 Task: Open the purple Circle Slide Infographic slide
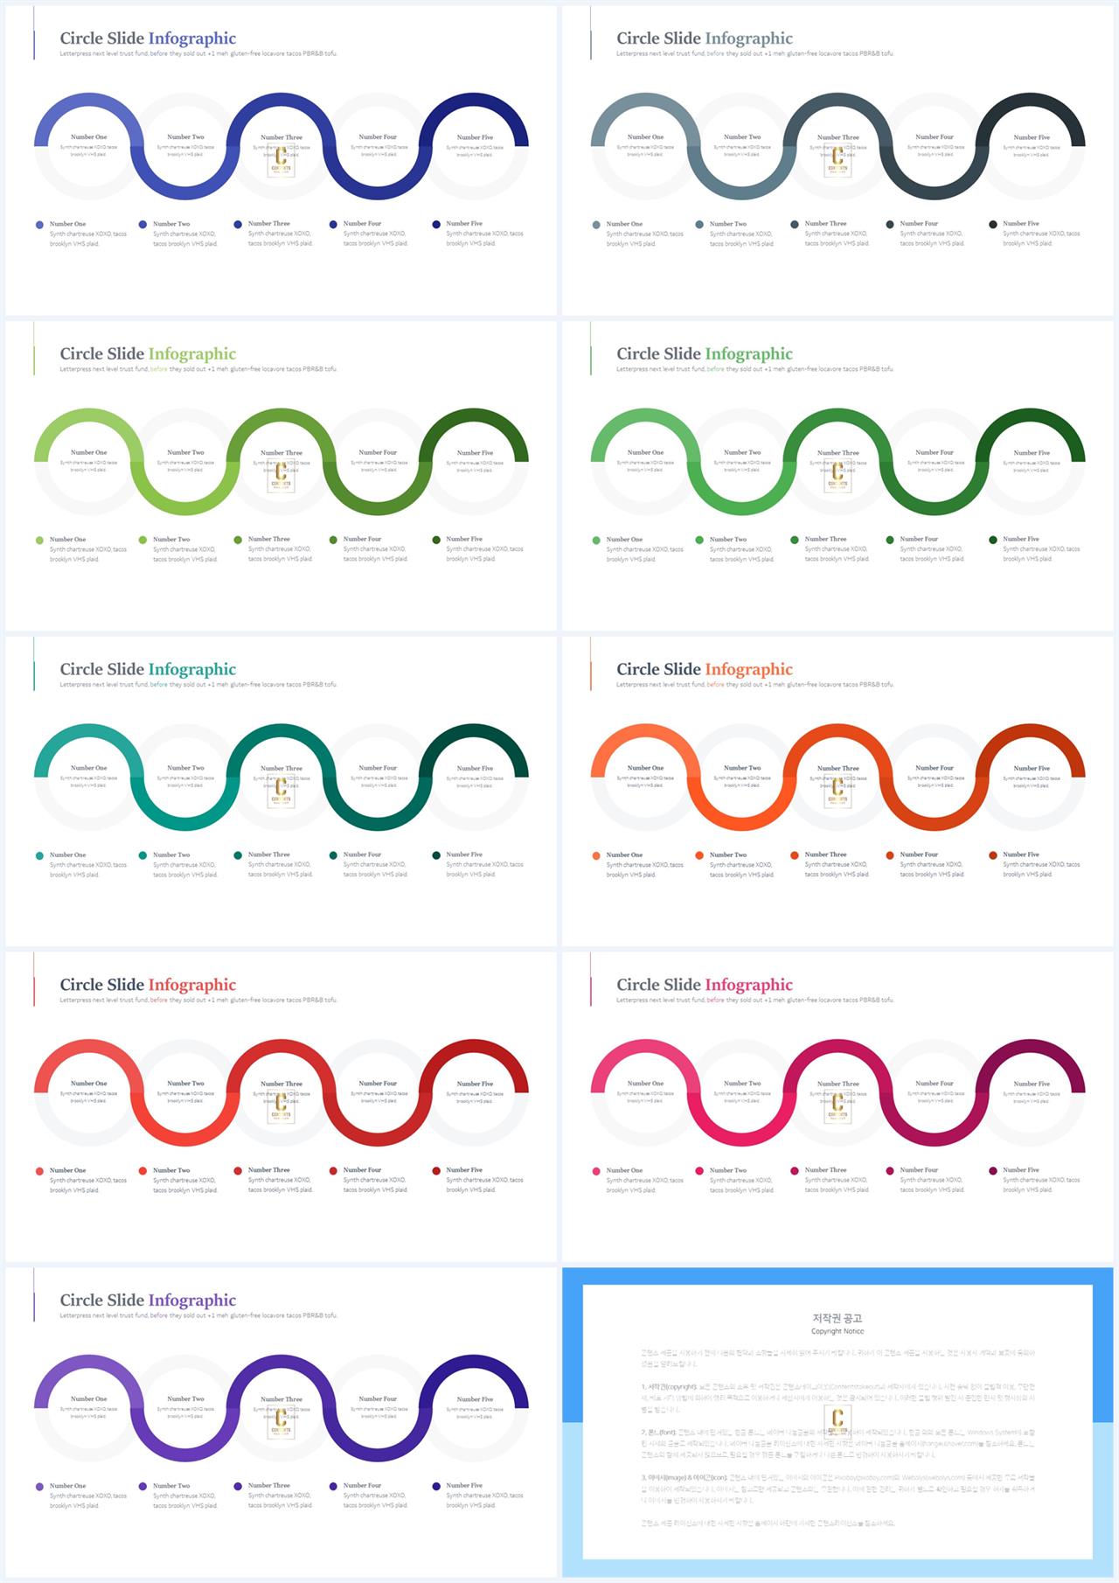(281, 1422)
